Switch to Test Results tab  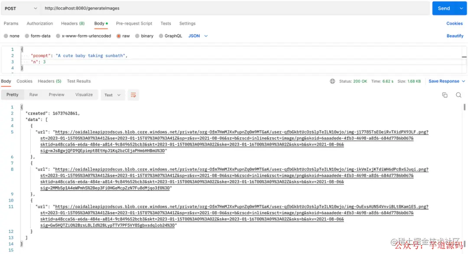tap(79, 81)
